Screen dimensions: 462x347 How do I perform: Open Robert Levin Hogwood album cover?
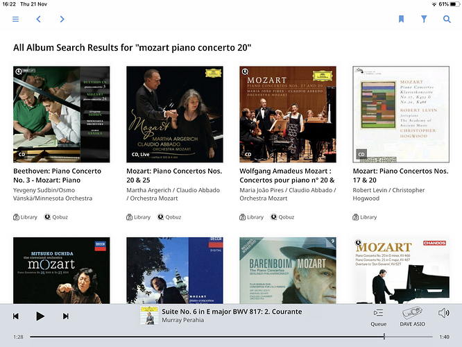[401, 115]
